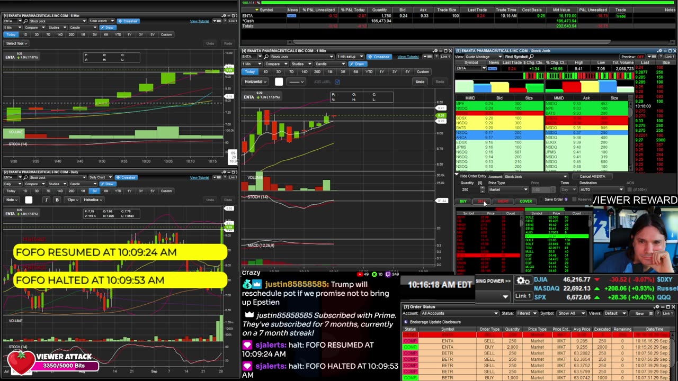Click the COVER button
678x381 pixels.
(526, 201)
